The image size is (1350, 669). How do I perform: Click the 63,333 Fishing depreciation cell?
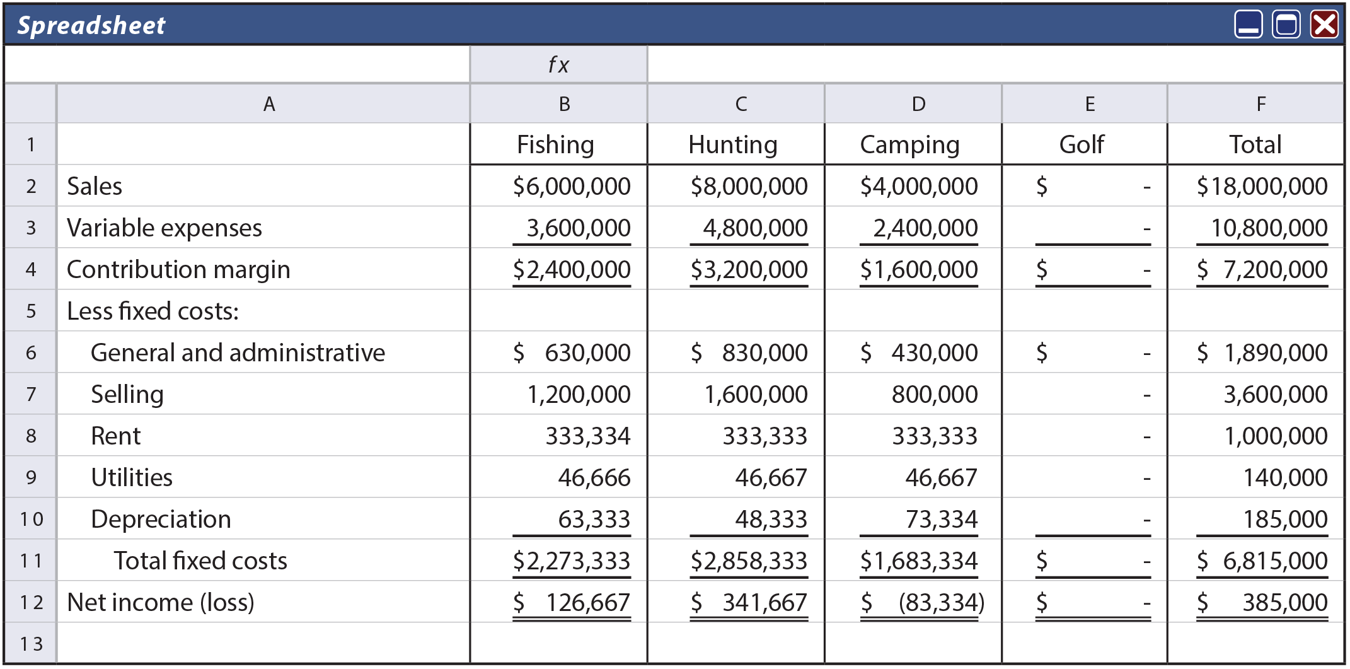pos(558,519)
